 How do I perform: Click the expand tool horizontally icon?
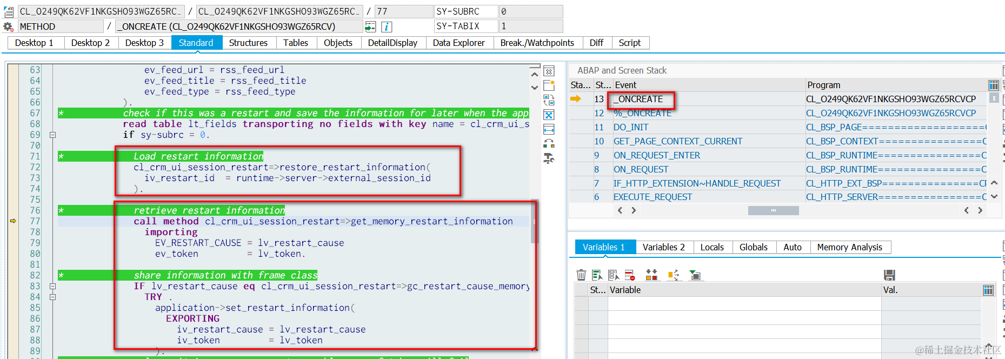[549, 129]
